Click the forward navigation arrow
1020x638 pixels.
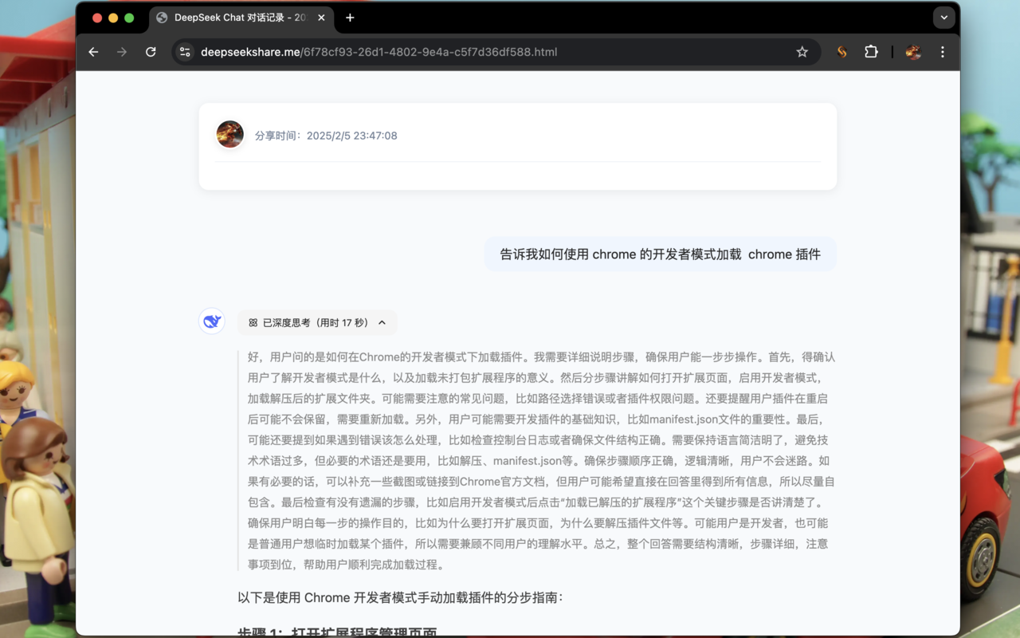coord(121,52)
